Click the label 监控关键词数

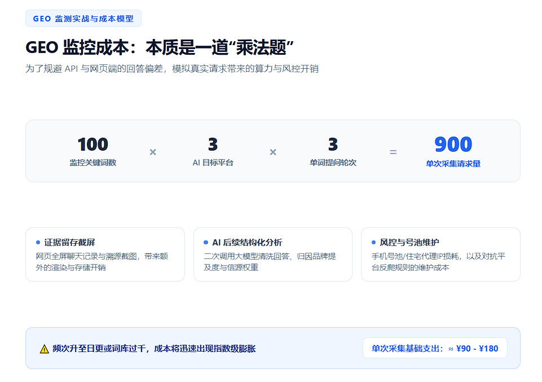[x=92, y=163]
